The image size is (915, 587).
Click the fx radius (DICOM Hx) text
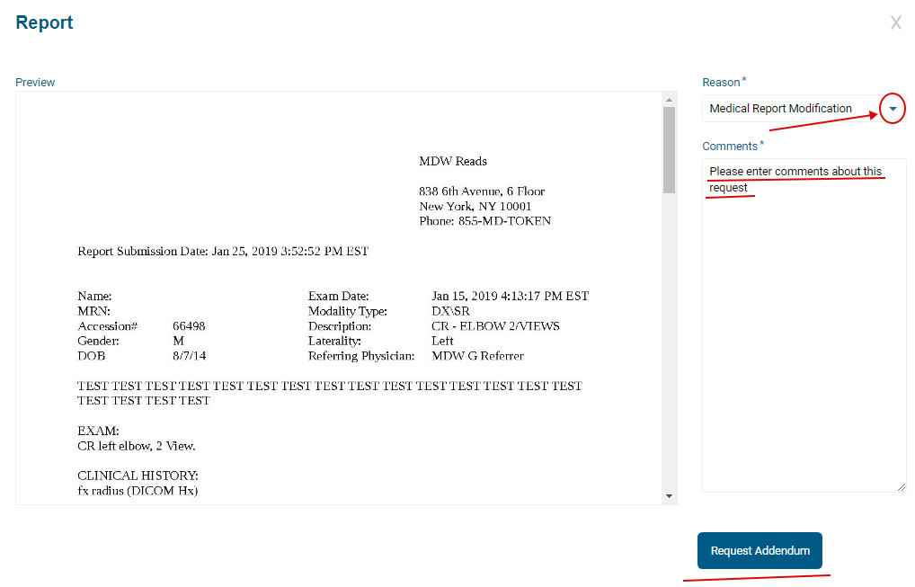[138, 491]
